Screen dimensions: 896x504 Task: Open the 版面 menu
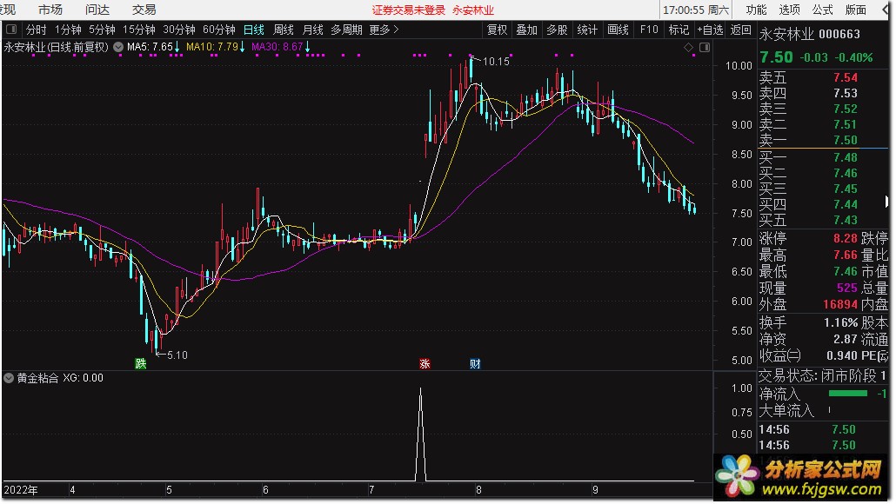click(855, 10)
